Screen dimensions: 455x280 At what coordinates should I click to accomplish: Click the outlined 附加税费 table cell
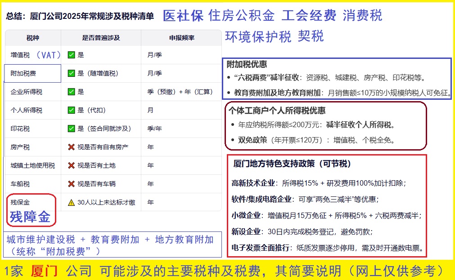click(32, 73)
